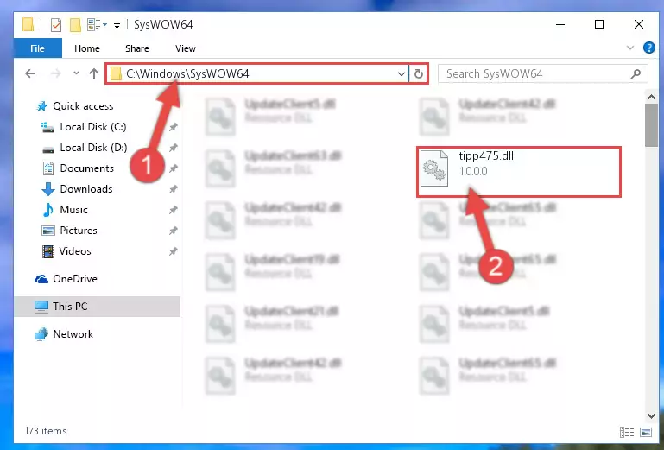664x450 pixels.
Task: Select Network in navigation pane
Action: [x=73, y=334]
